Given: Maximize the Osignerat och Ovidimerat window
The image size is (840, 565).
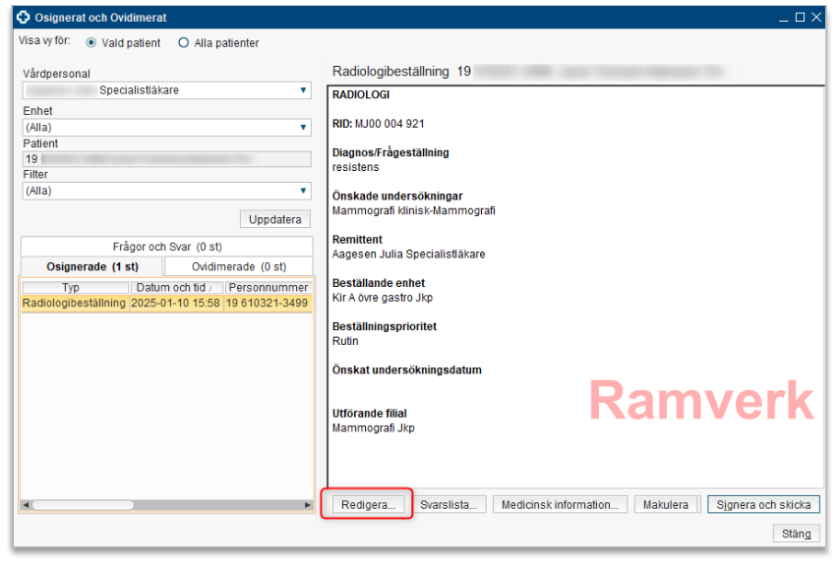Looking at the screenshot, I should click(800, 17).
